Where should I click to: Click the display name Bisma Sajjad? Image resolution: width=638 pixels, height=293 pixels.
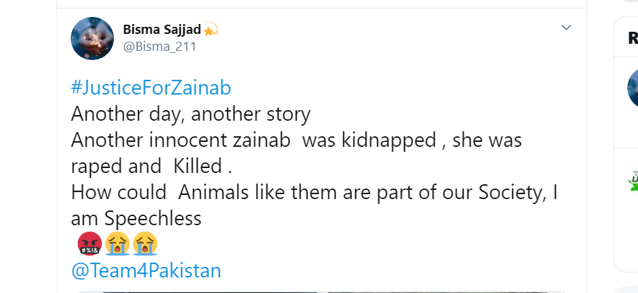(162, 30)
